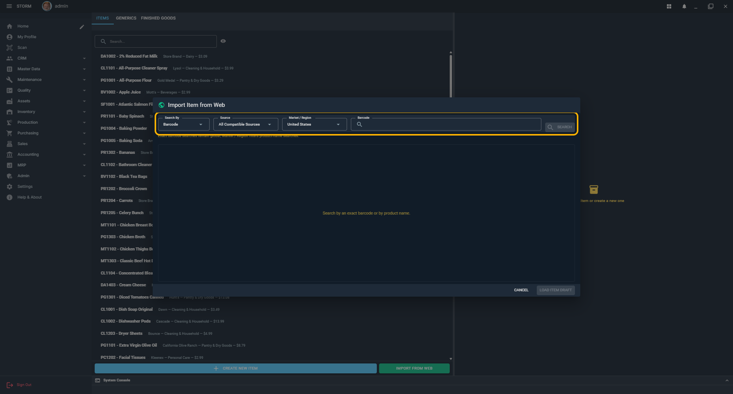Click the Accounting bank icon
Viewport: 733px width, 394px height.
[10, 155]
